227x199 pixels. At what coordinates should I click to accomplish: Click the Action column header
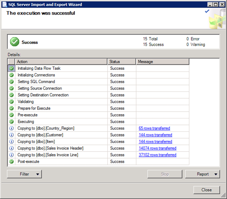click(x=61, y=62)
